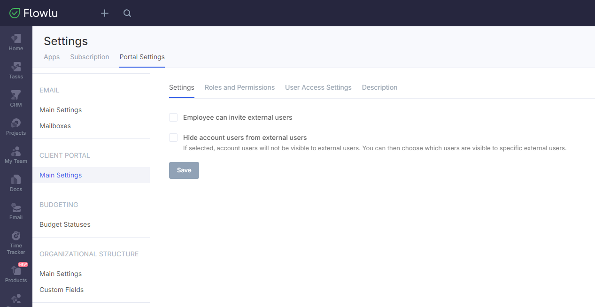
Task: Click the CLIENT PORTAL section header
Action: point(65,155)
